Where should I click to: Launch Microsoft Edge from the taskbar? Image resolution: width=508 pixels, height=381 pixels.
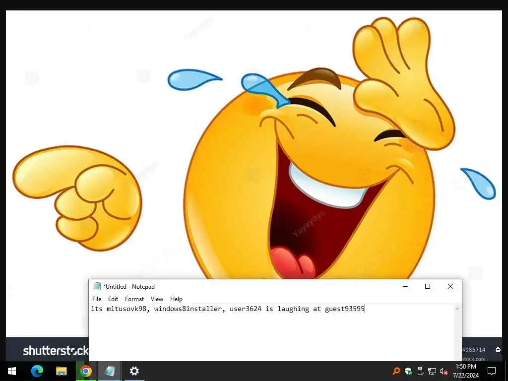click(x=37, y=371)
